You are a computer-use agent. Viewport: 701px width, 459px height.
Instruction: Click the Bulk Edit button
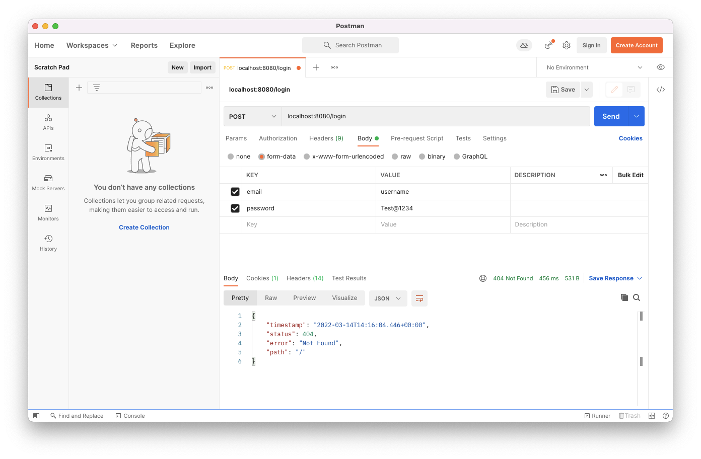click(630, 175)
